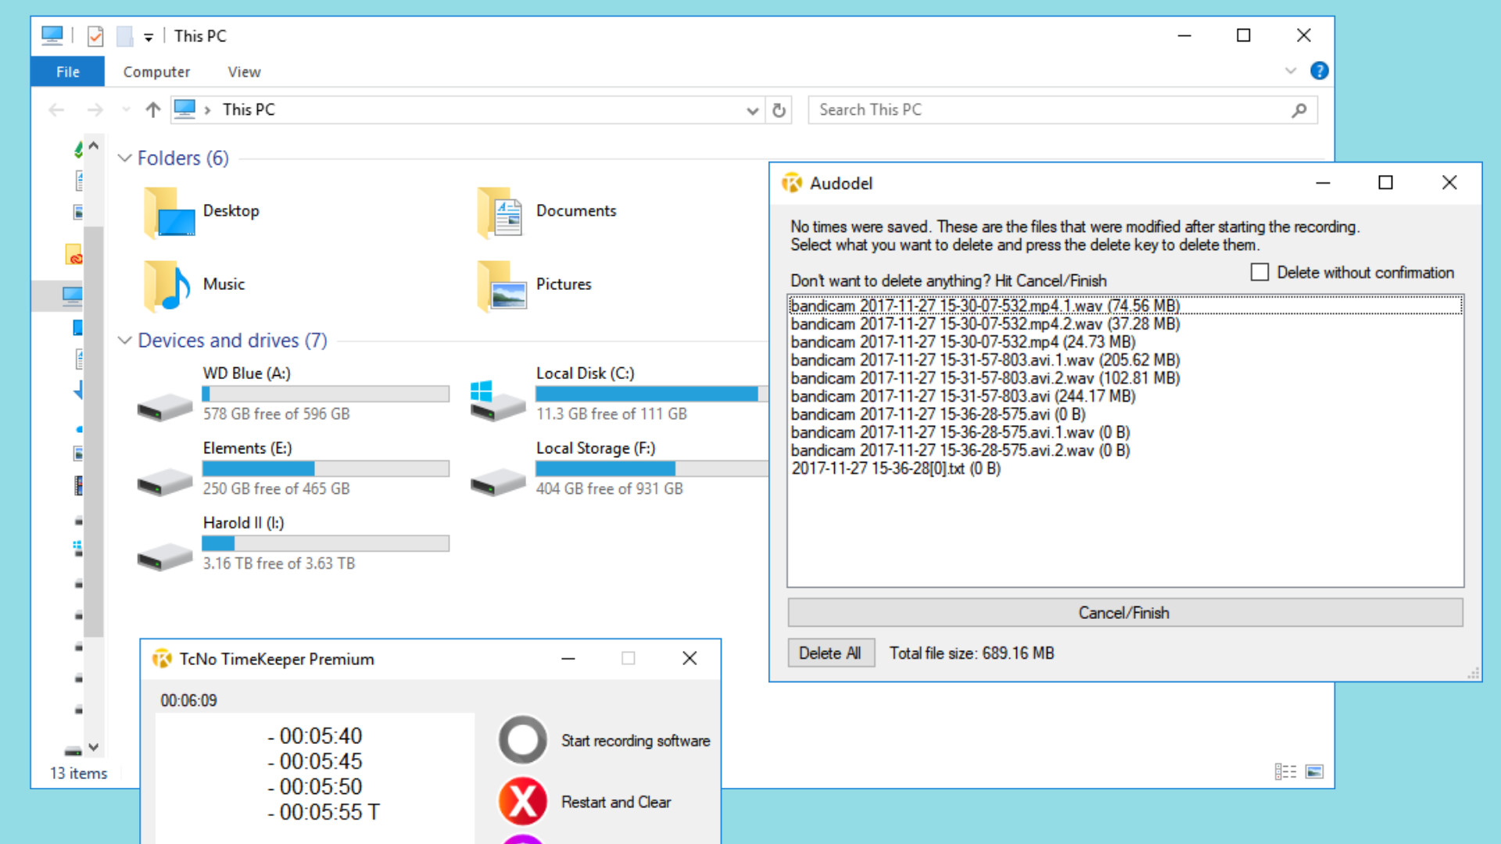Open Explorer help via question mark icon
Viewport: 1501px width, 844px height.
click(1319, 70)
